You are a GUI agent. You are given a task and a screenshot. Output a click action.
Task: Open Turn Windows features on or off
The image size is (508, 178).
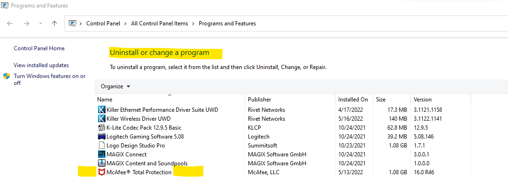pyautogui.click(x=49, y=79)
